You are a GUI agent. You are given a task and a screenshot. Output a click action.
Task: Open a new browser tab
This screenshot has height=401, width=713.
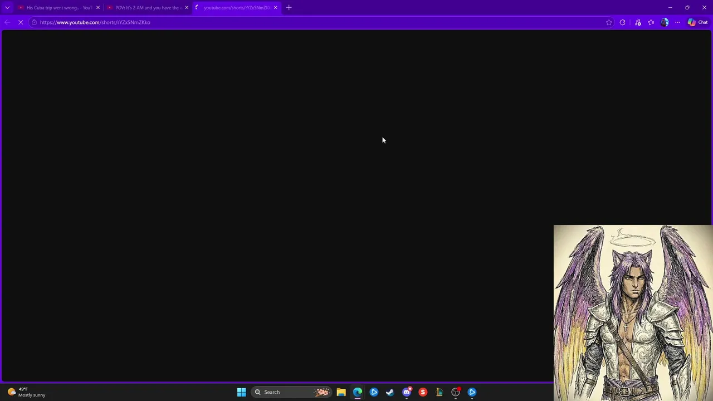[289, 7]
